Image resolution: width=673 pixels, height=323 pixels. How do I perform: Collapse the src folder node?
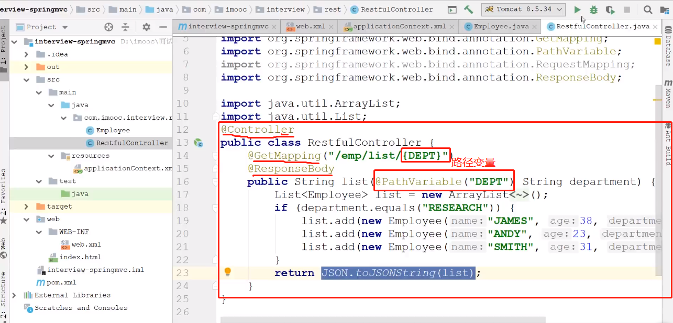pos(26,79)
